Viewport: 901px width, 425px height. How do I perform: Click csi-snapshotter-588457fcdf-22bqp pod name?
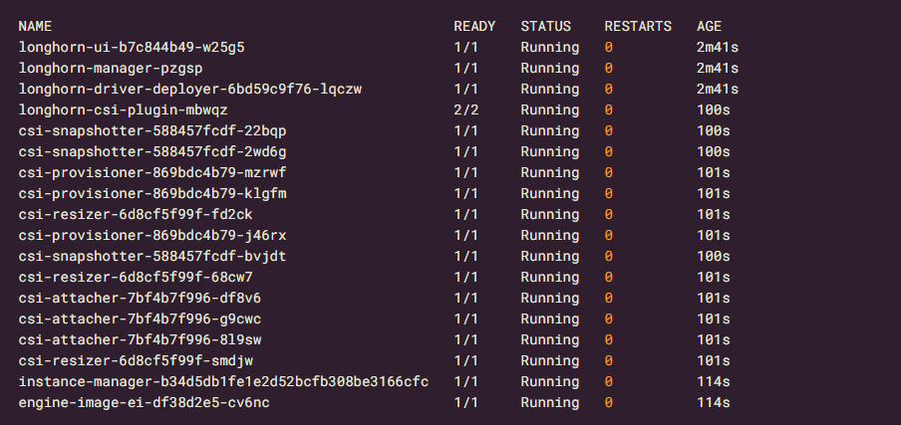[x=152, y=130]
